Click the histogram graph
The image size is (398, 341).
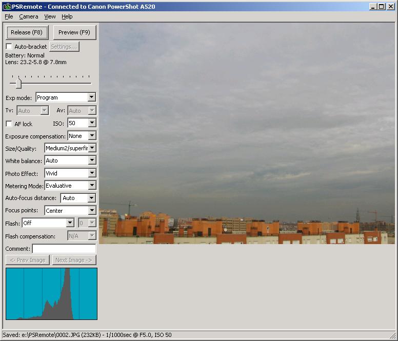51,294
